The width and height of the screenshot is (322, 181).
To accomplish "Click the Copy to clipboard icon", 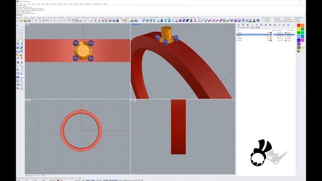I will click(x=40, y=21).
